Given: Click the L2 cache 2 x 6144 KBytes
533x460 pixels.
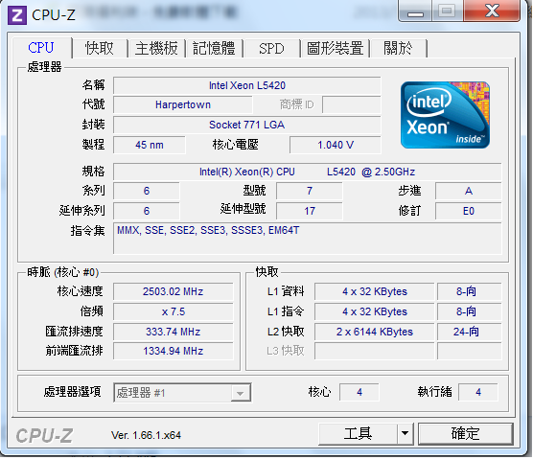Looking at the screenshot, I should 375,332.
